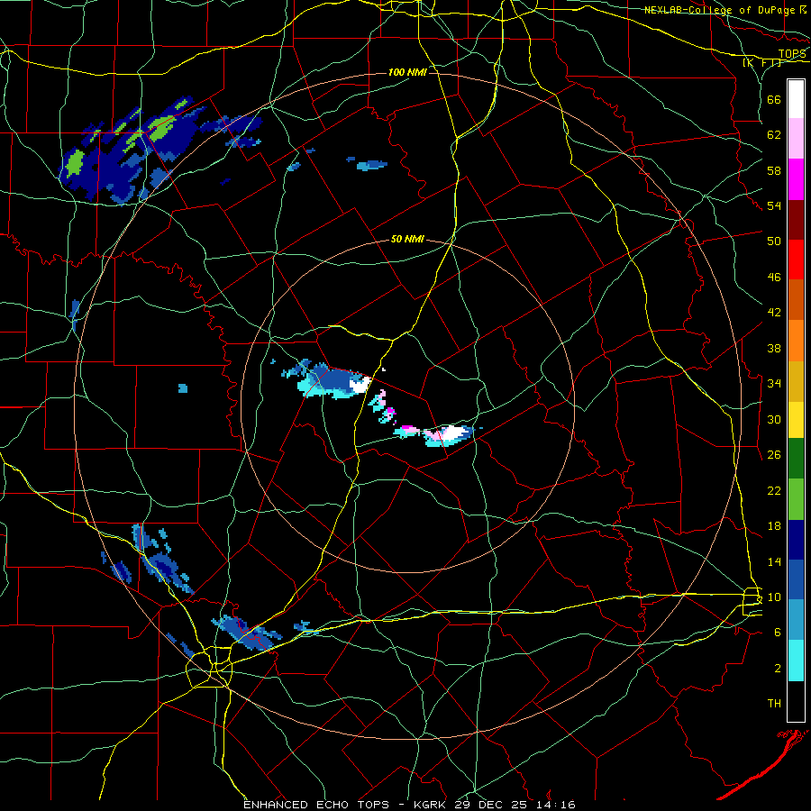Click the 'TH' legend label
The width and height of the screenshot is (811, 811).
tap(774, 704)
